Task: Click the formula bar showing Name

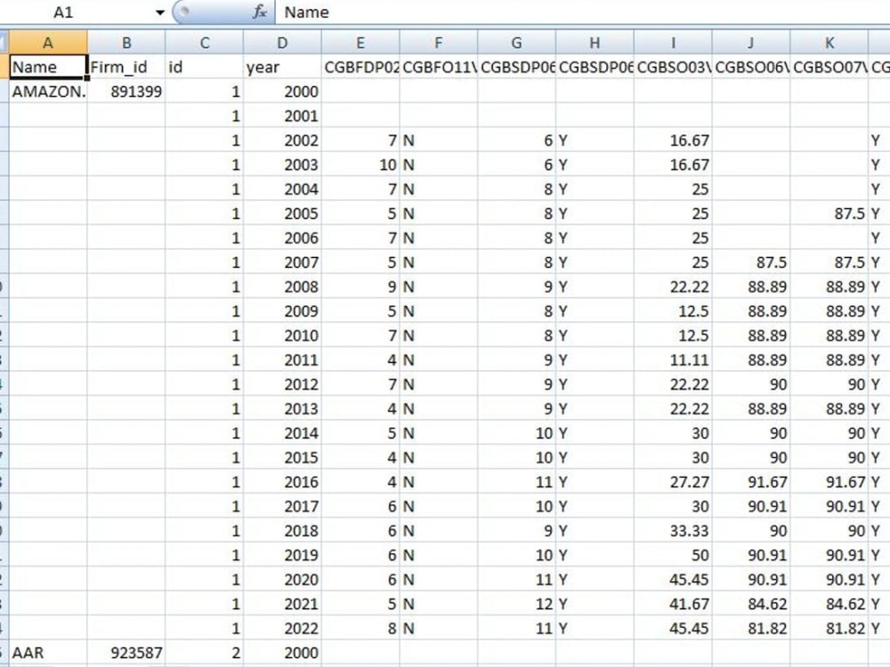Action: pos(582,12)
